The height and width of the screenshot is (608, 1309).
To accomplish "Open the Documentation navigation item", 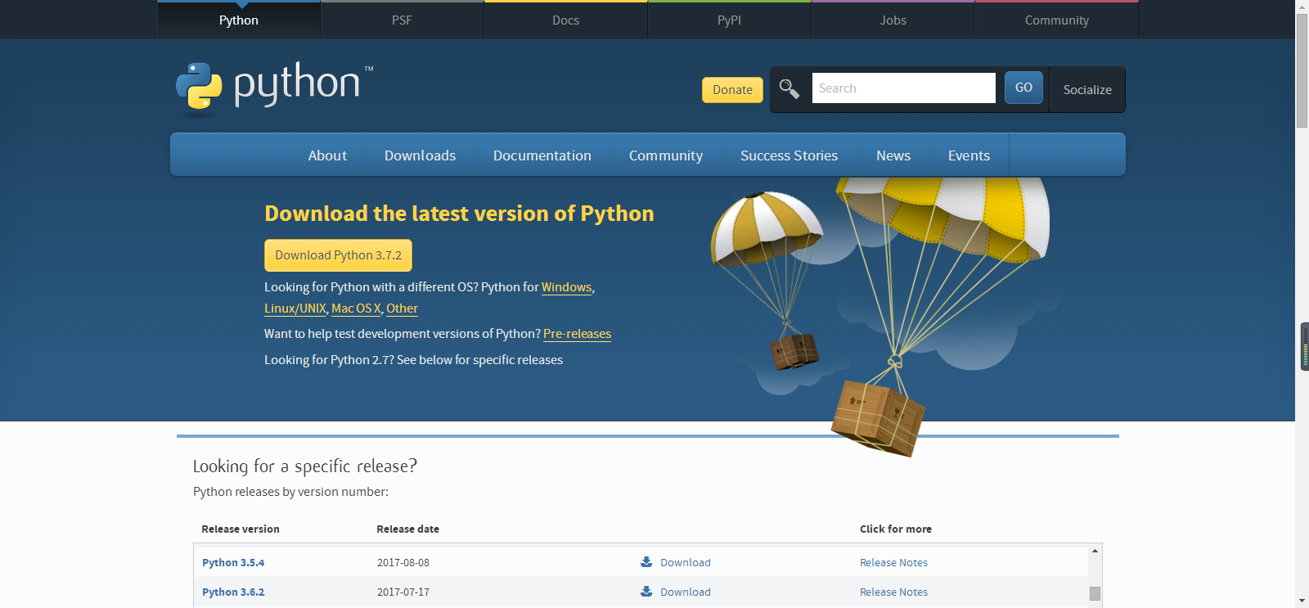I will pos(542,155).
